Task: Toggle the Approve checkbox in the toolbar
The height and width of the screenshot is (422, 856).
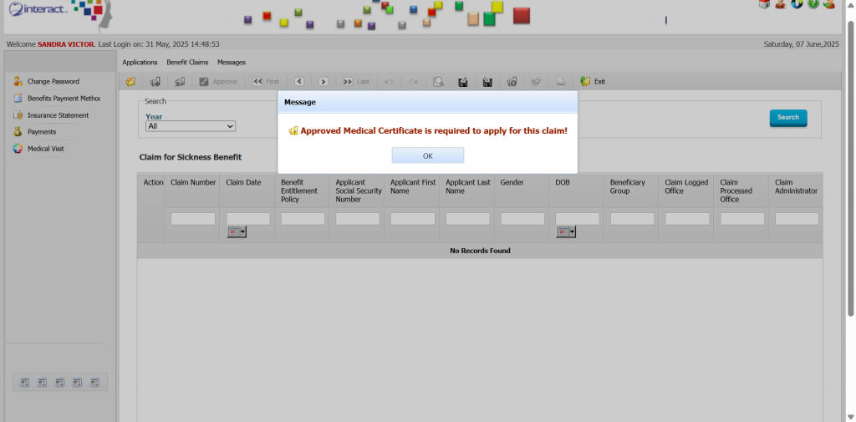Action: point(203,82)
